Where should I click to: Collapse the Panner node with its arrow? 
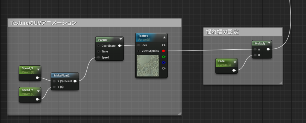(x=121, y=39)
